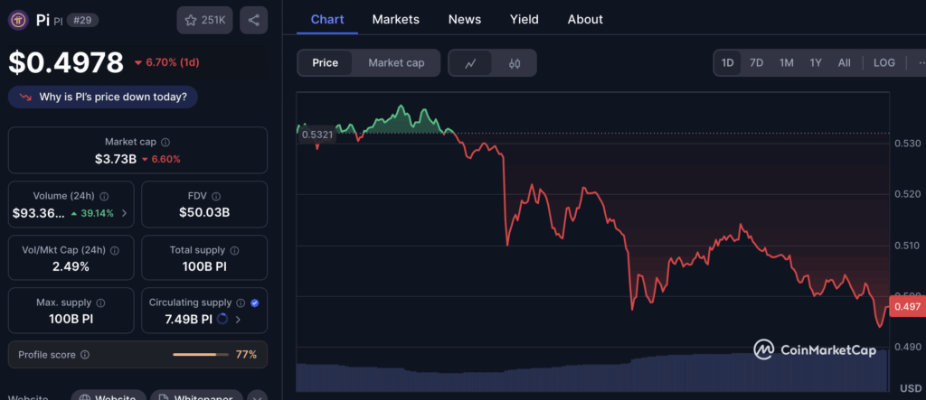Set chart range to 1D
This screenshot has height=400, width=926.
728,62
